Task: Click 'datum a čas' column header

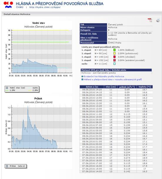Action: tap(92, 87)
